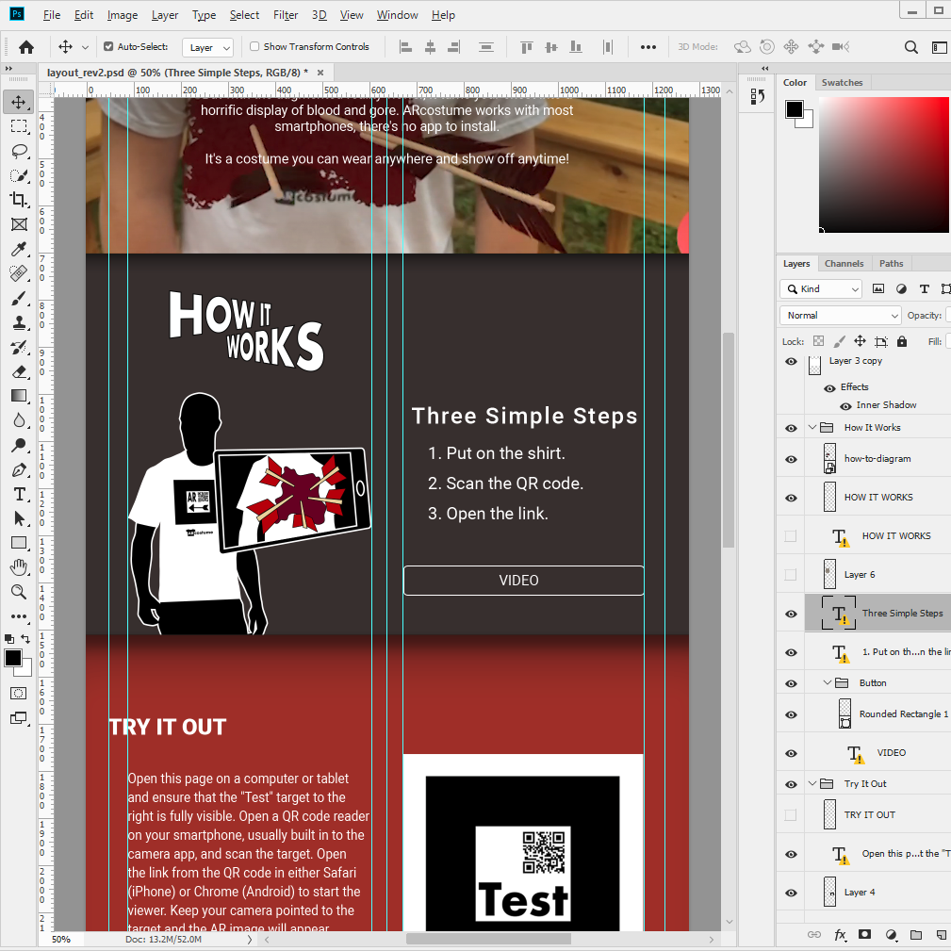
Task: Collapse the Try It Out group
Action: pos(812,783)
